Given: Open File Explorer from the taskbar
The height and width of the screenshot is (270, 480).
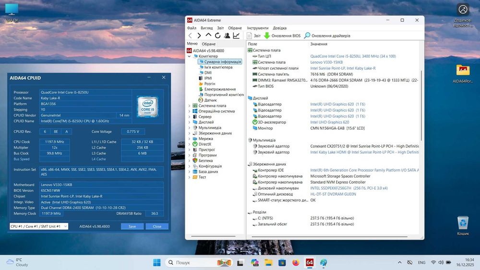Looking at the screenshot, I should click(x=268, y=262).
